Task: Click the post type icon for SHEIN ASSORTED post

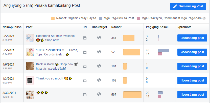Action: coord(84,52)
